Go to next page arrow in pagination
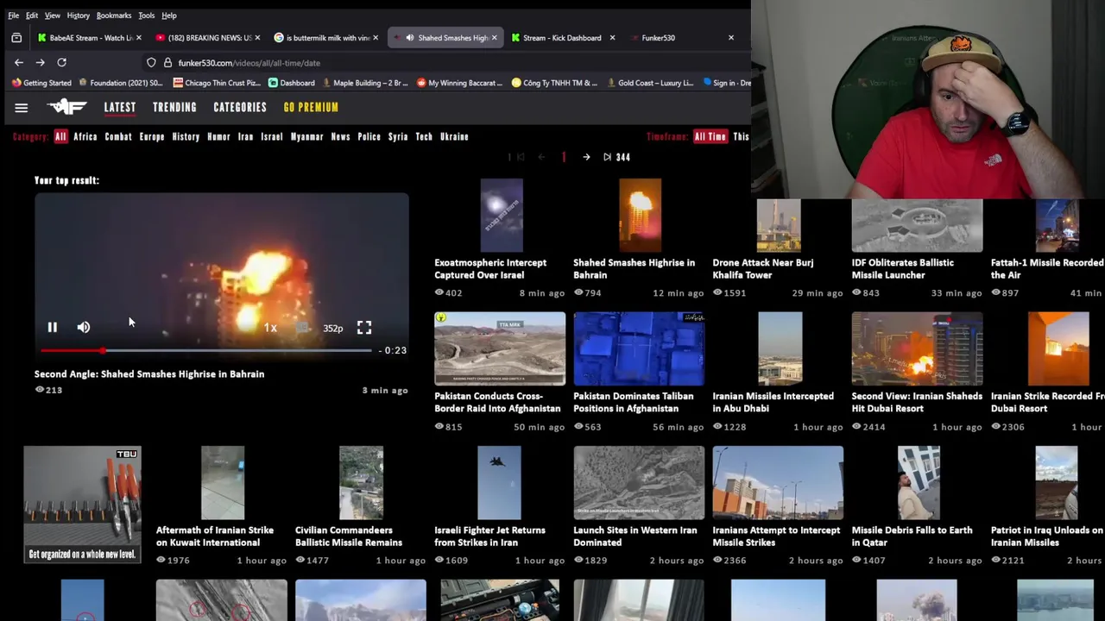The height and width of the screenshot is (621, 1105). [x=586, y=157]
